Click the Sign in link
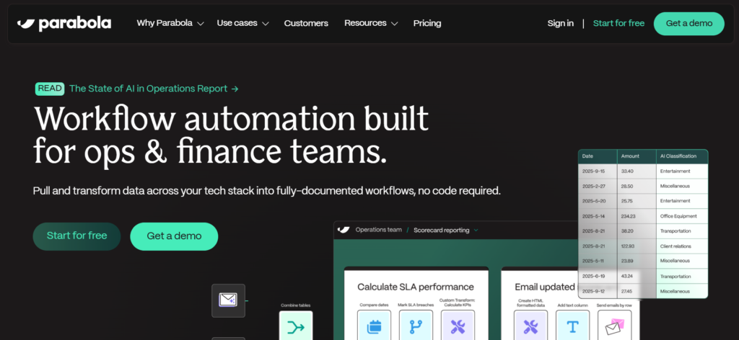Screen dimensions: 739x340 tap(560, 23)
